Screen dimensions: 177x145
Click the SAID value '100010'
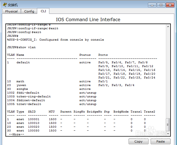[x=34, y=123]
